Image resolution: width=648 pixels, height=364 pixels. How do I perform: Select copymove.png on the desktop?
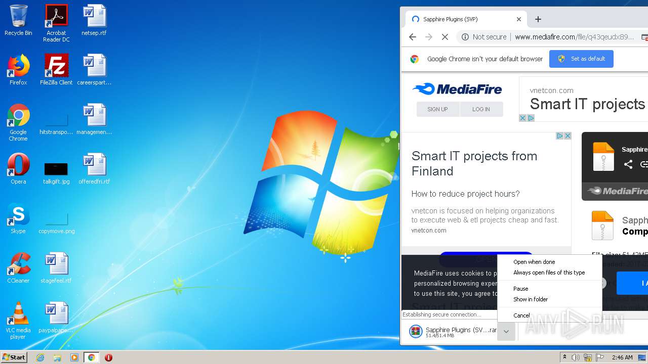pos(56,221)
